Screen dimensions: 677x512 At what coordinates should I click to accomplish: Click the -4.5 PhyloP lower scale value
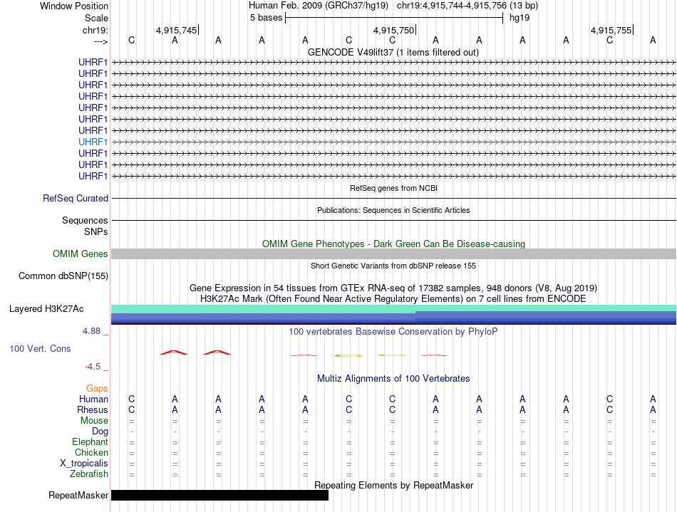(93, 367)
